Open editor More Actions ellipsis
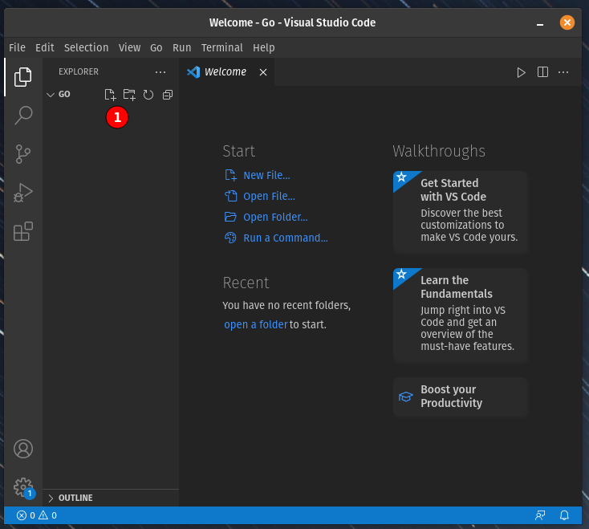Viewport: 589px width, 529px height. (563, 72)
